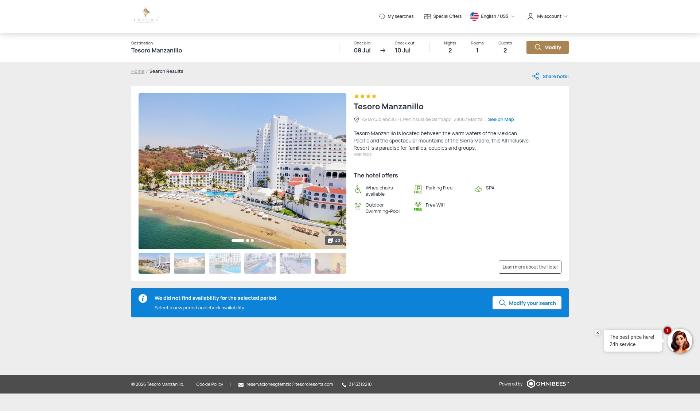Select third carousel indicator dot
700x411 pixels.
252,240
